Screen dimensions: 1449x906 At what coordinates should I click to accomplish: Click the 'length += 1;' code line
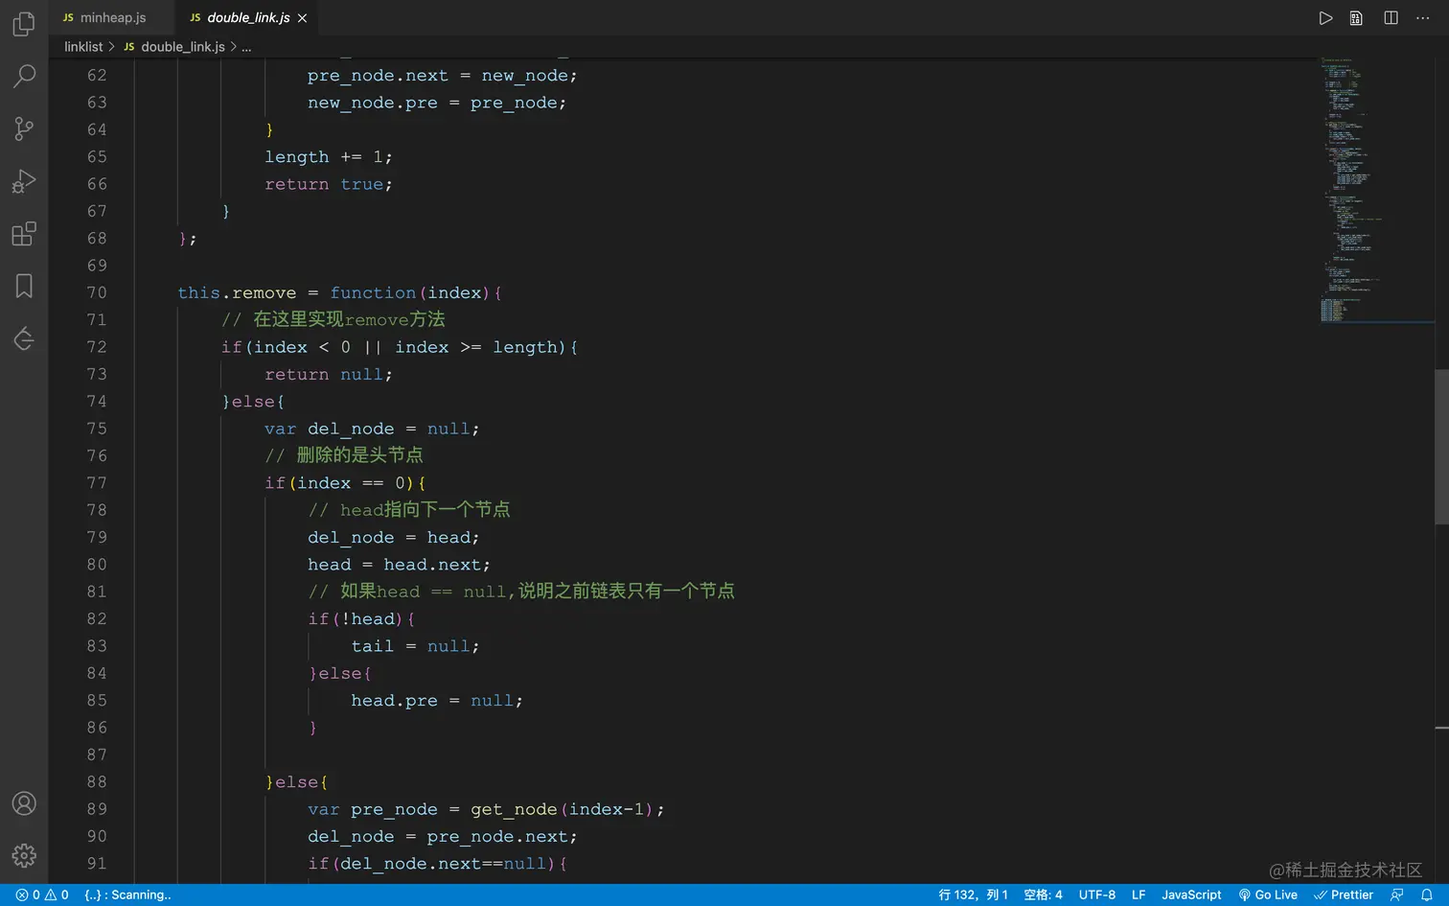pos(329,156)
